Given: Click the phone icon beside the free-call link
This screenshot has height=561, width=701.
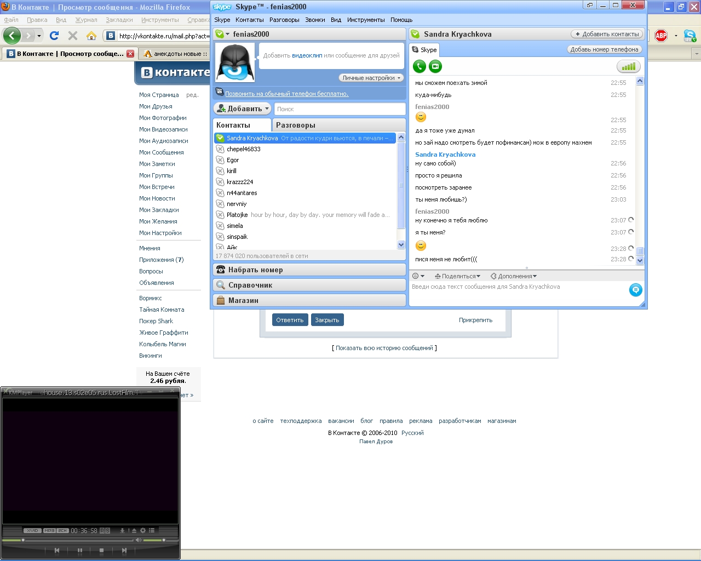Looking at the screenshot, I should click(219, 91).
